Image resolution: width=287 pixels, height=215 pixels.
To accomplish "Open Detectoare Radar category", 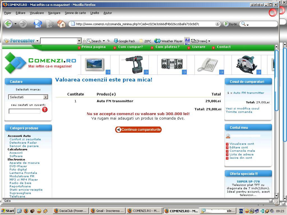I will point(23,142).
